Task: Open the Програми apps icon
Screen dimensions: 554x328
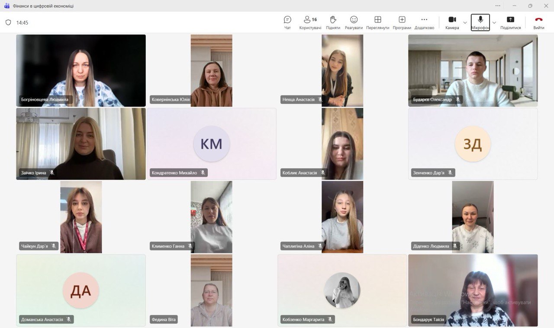Action: pos(402,22)
